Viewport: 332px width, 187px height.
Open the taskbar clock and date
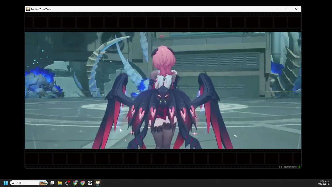(x=323, y=183)
